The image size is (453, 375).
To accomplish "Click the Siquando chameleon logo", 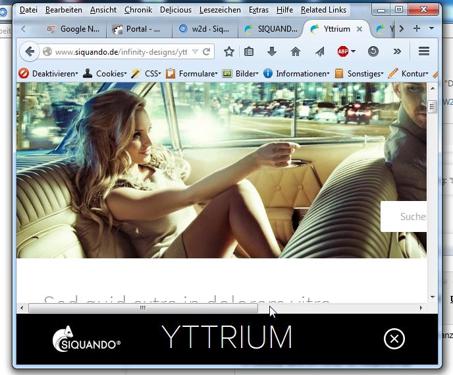I will [x=86, y=339].
